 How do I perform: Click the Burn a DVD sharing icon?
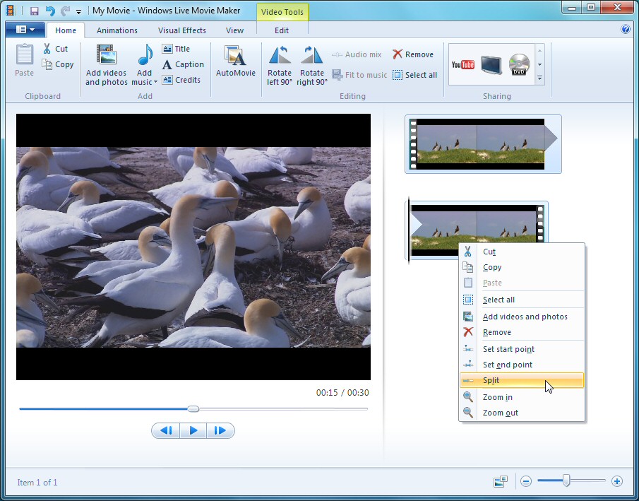pyautogui.click(x=519, y=64)
